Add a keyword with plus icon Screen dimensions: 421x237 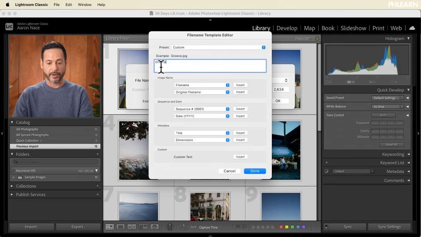[327, 162]
